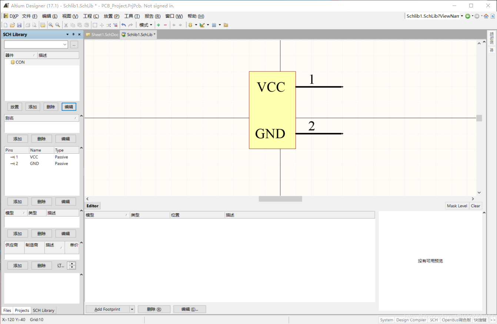Click the Cut scissors icon
The width and height of the screenshot is (497, 324).
pos(66,25)
